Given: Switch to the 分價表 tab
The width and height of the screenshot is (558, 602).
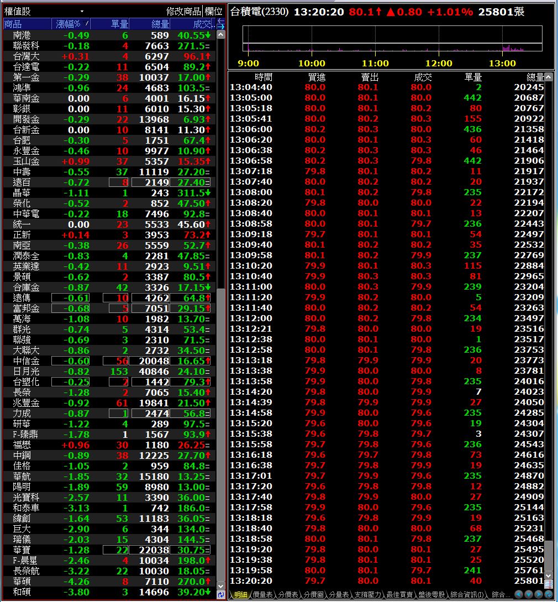Looking at the screenshot, I should point(288,595).
